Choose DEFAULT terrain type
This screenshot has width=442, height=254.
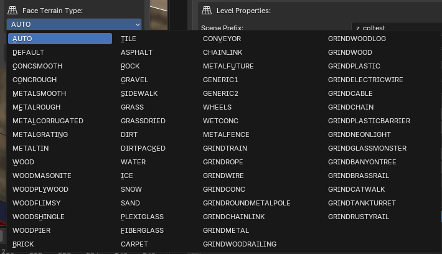click(x=29, y=52)
